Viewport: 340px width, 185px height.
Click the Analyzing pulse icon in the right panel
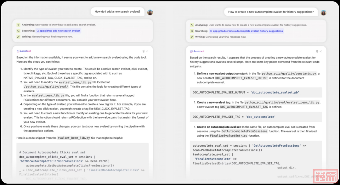click(x=192, y=25)
